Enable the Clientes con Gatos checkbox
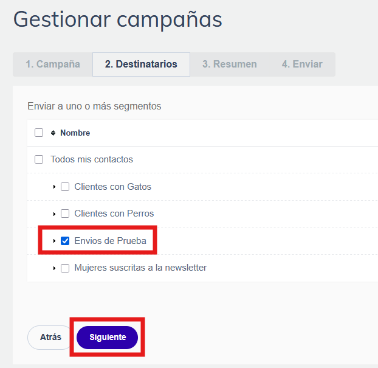378x368 pixels. coord(65,187)
